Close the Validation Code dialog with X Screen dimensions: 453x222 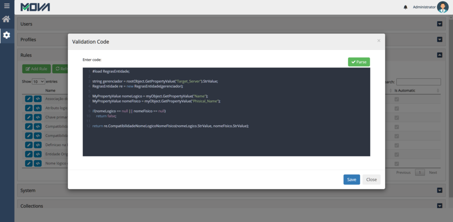[x=379, y=41]
